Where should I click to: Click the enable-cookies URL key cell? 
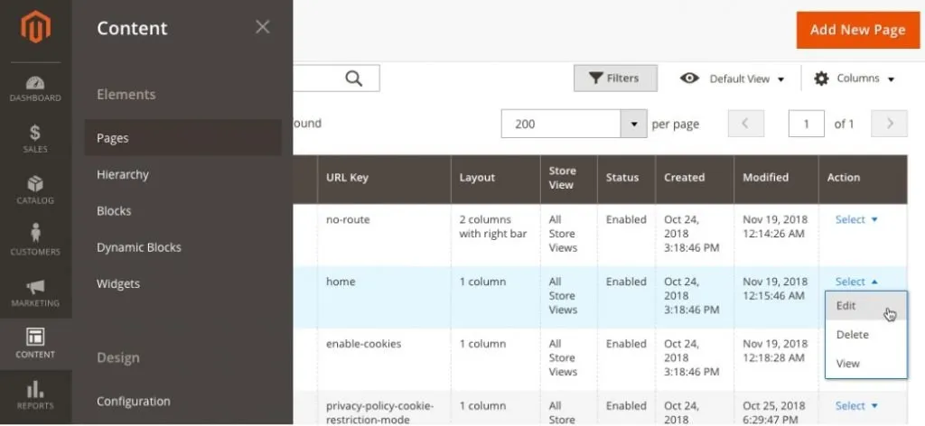384,359
